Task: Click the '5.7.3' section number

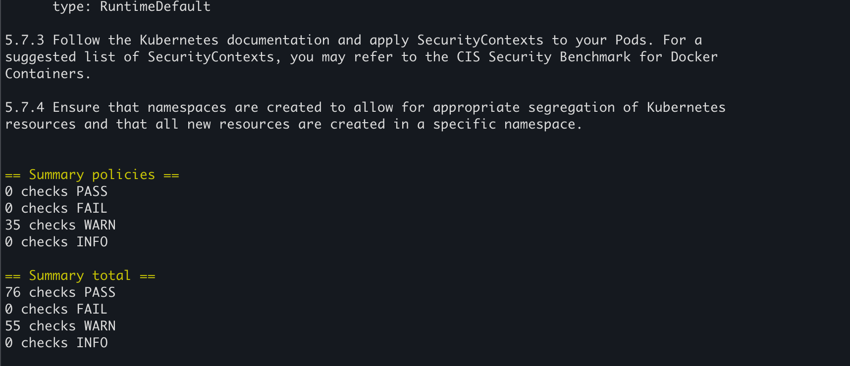Action: 25,40
